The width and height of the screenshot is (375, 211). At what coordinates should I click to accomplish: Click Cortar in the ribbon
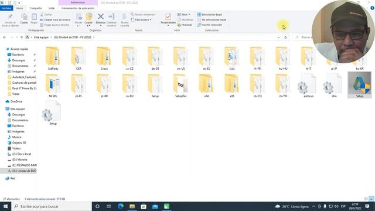46,15
